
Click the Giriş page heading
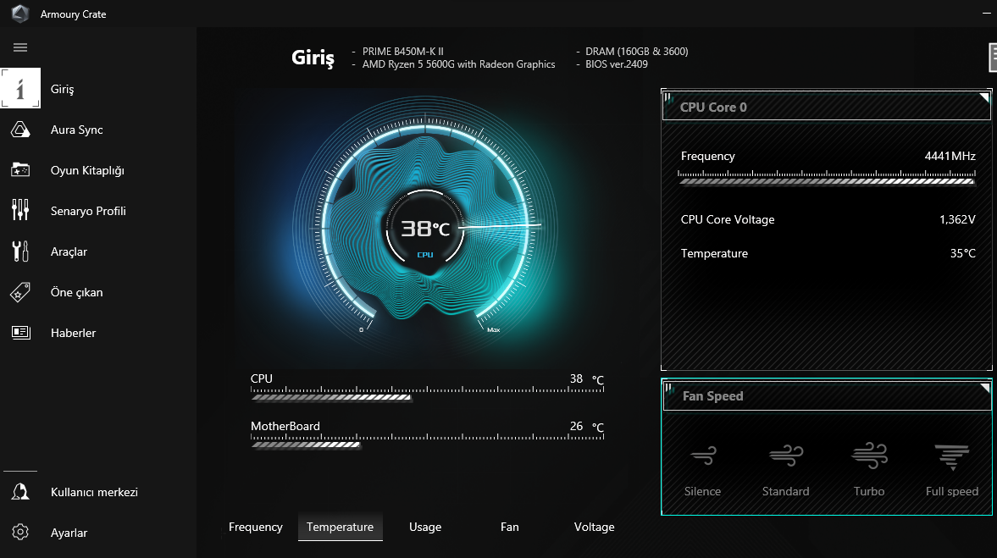(x=313, y=58)
